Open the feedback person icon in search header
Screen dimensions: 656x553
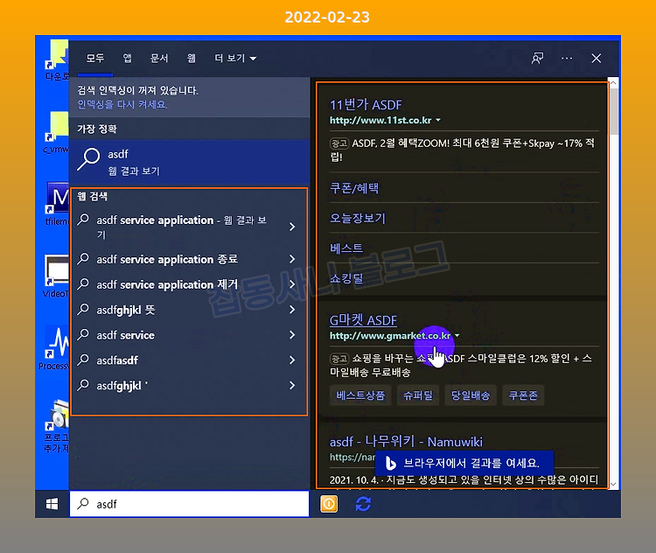[x=537, y=59]
